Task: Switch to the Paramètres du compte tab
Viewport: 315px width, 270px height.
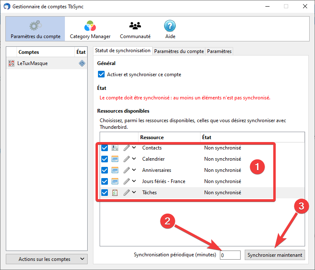Action: (x=179, y=51)
